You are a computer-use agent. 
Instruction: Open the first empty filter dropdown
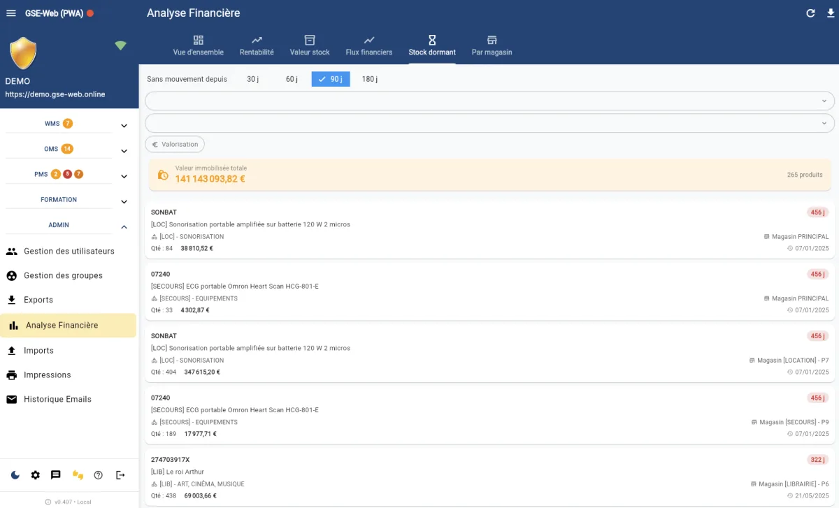coord(489,101)
